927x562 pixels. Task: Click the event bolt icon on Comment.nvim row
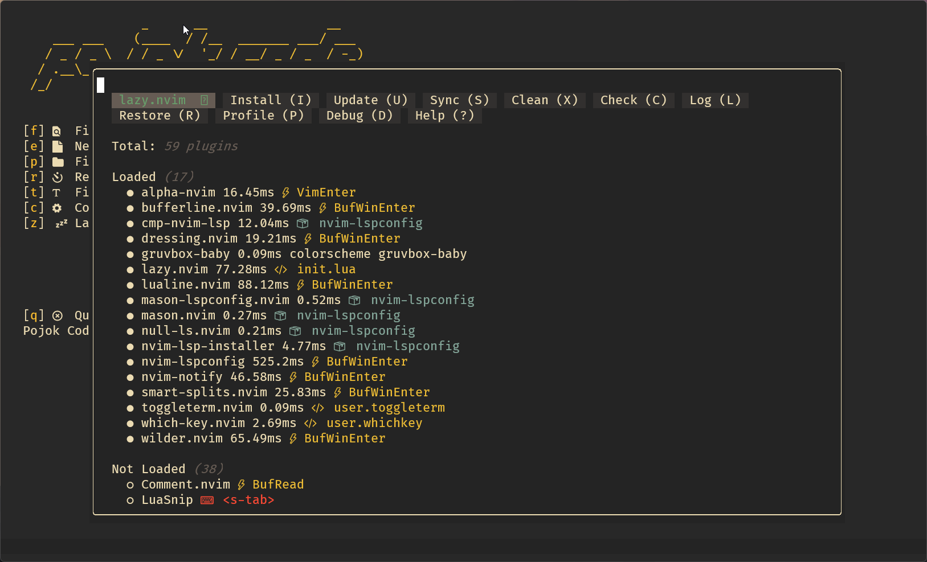click(242, 485)
